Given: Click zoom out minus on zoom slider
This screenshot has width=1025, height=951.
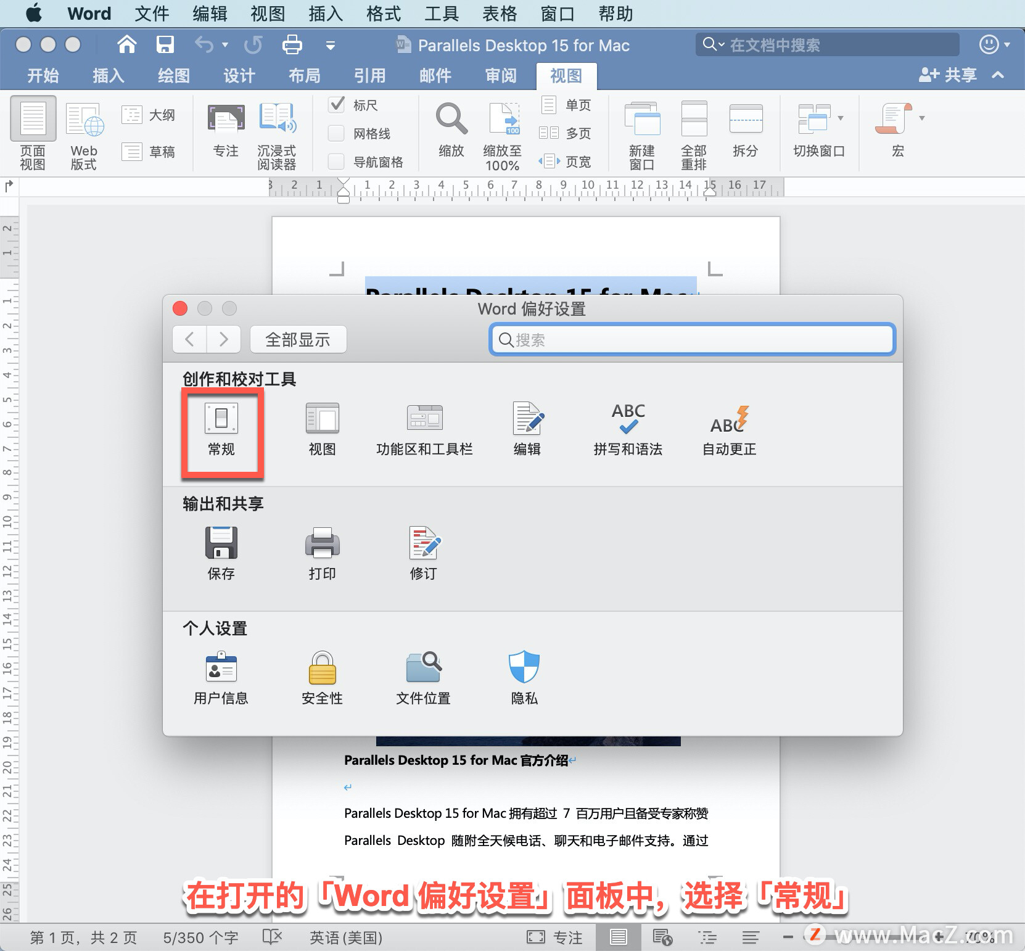Looking at the screenshot, I should [788, 937].
